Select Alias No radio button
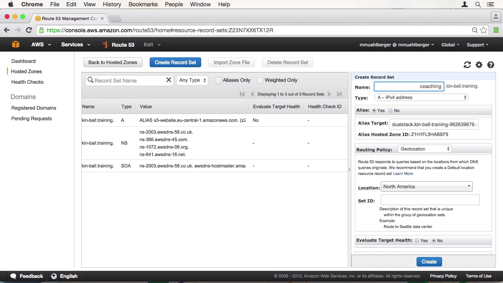Screen dimensions: 503x283 click(x=391, y=110)
